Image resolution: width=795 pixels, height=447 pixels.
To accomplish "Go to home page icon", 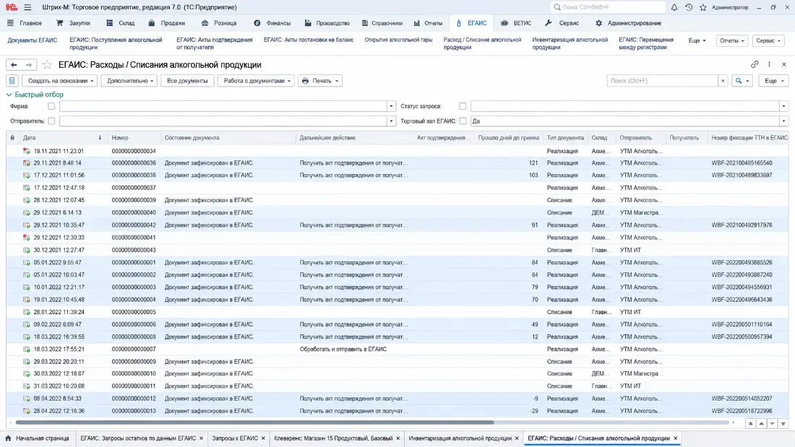I will click(8, 438).
